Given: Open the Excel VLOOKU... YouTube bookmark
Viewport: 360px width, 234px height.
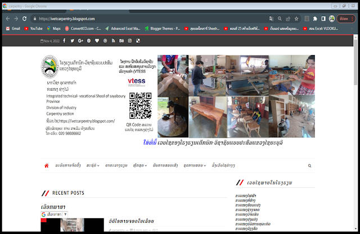Looking at the screenshot, I should (x=320, y=29).
